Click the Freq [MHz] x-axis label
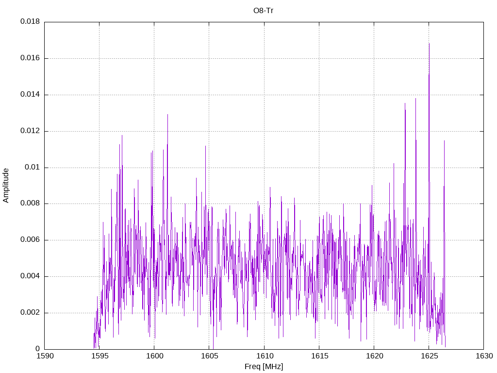The image size is (497, 373). point(264,367)
